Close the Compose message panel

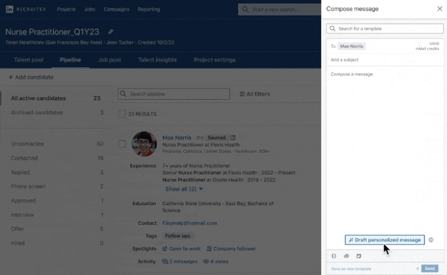pyautogui.click(x=438, y=9)
